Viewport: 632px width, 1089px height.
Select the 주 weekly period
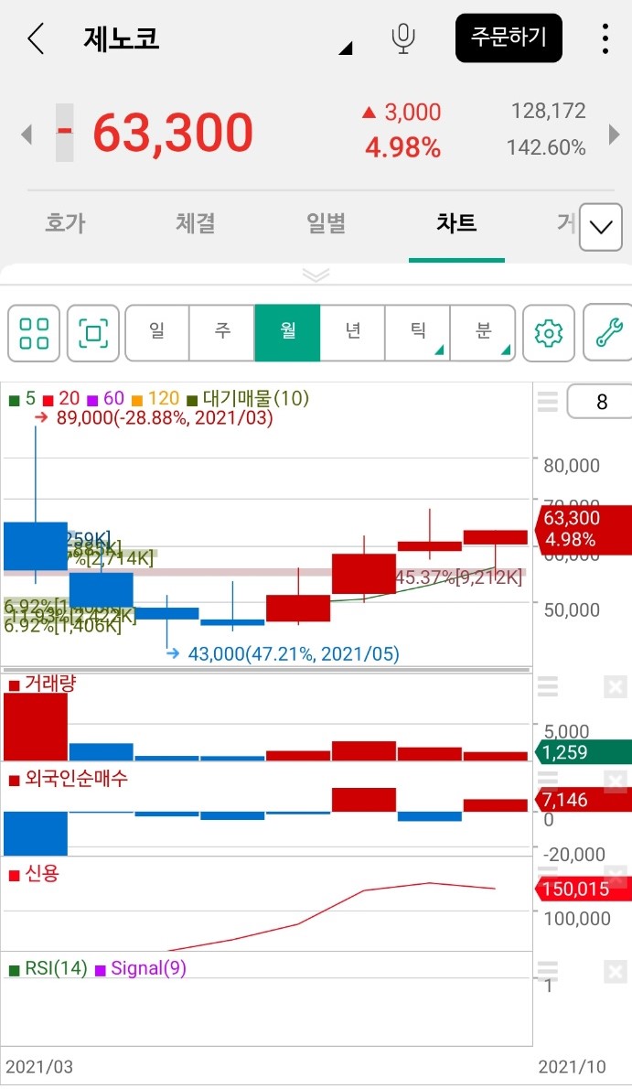pyautogui.click(x=222, y=333)
